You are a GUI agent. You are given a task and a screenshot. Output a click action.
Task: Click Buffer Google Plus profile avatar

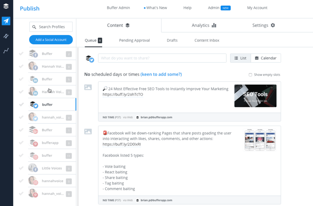[33, 130]
